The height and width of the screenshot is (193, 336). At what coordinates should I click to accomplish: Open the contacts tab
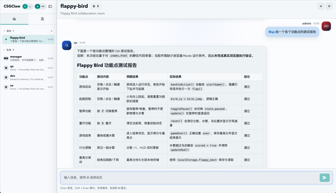(x=42, y=19)
